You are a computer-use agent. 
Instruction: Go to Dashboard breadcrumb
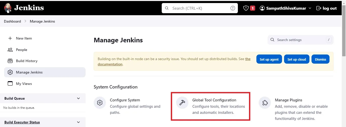(12, 21)
